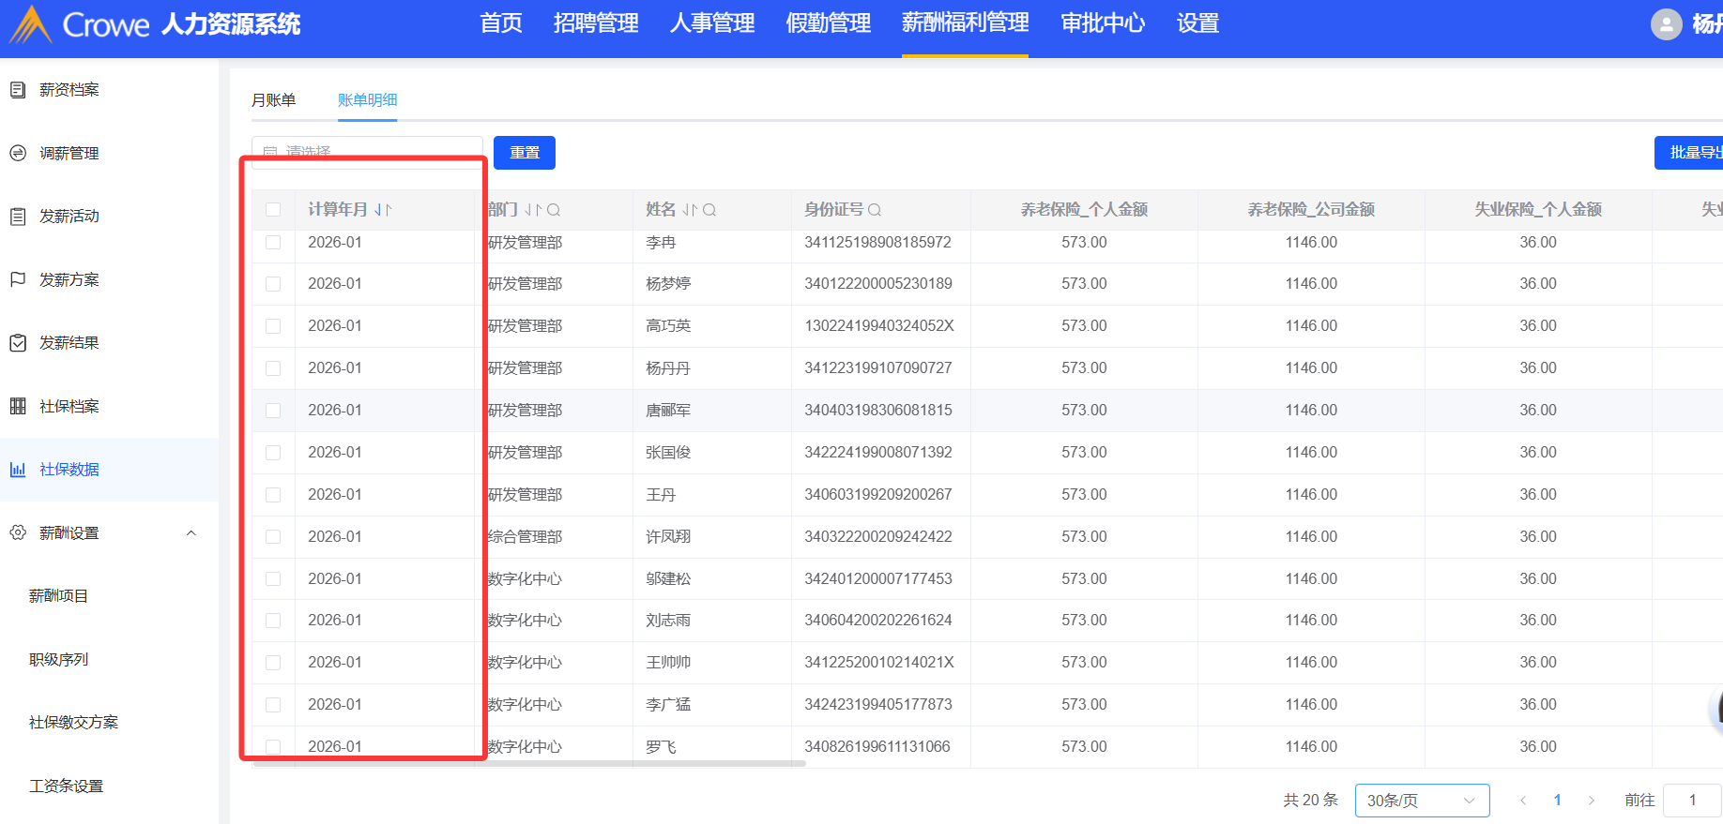Click the search icon beside 姓名 header

click(709, 210)
